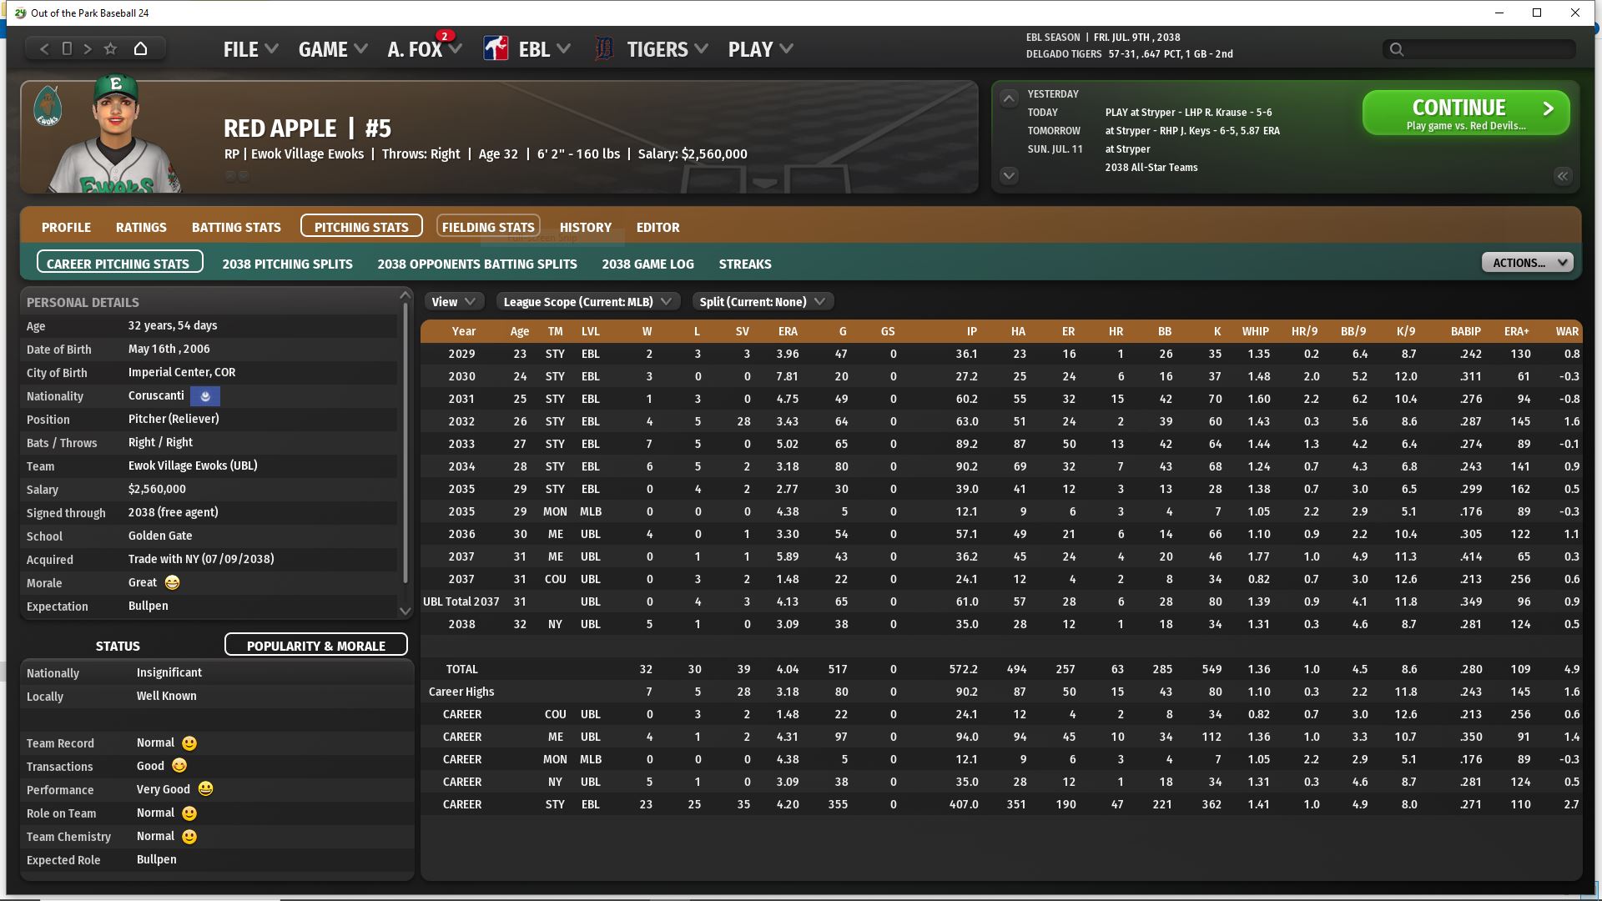
Task: Go back with the left arrow icon
Action: point(45,49)
